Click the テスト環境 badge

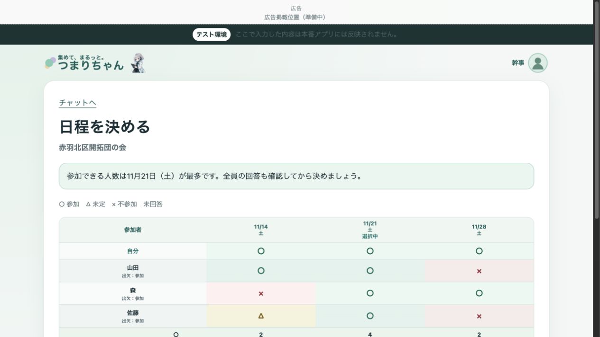point(212,35)
